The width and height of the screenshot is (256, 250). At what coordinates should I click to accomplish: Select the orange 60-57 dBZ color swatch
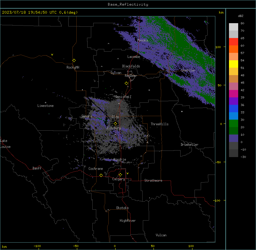(233, 49)
